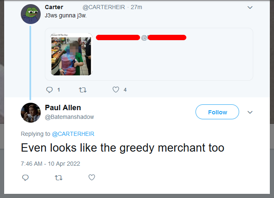Expand options chevron beside Follow button
Image resolution: width=274 pixels, height=198 pixels.
pos(250,112)
